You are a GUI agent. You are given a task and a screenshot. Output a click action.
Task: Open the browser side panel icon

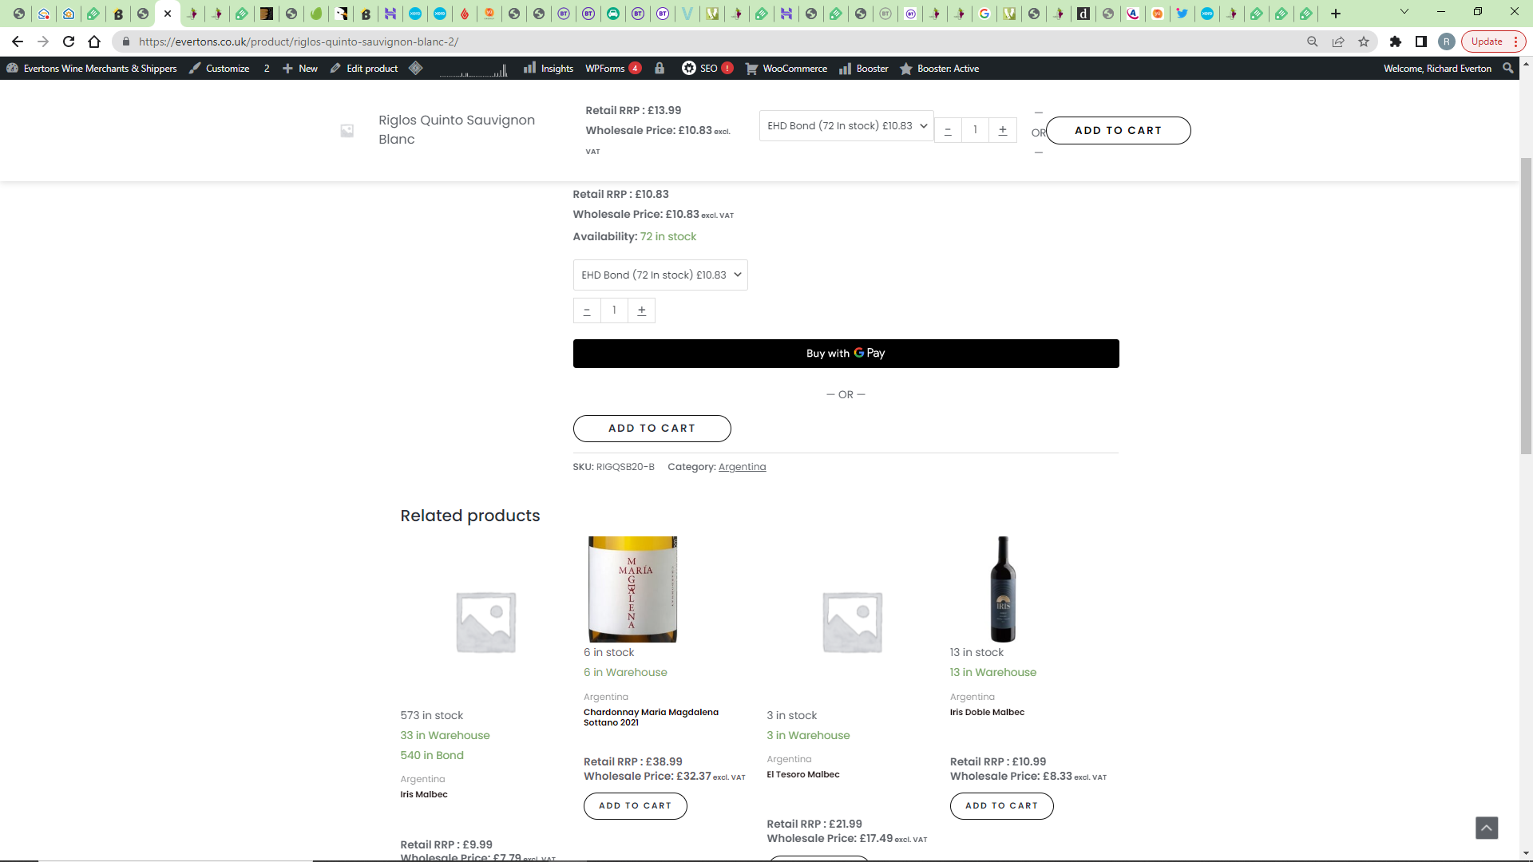(x=1421, y=42)
